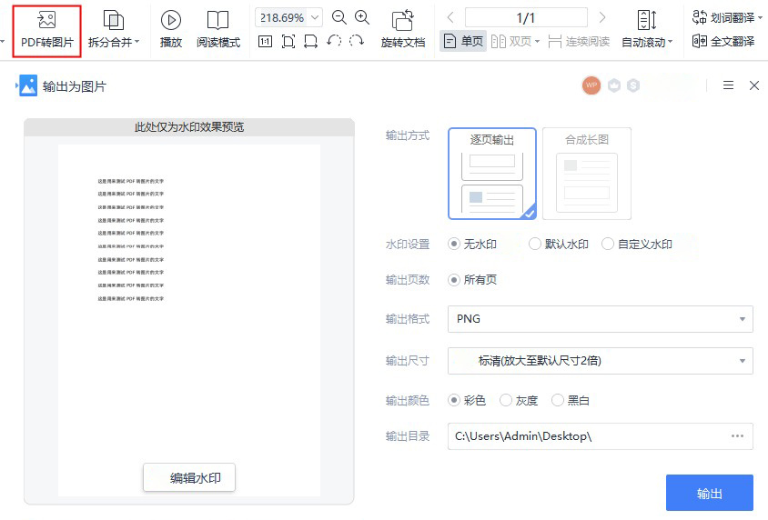Launch 全文翻译 full text translation

click(723, 42)
